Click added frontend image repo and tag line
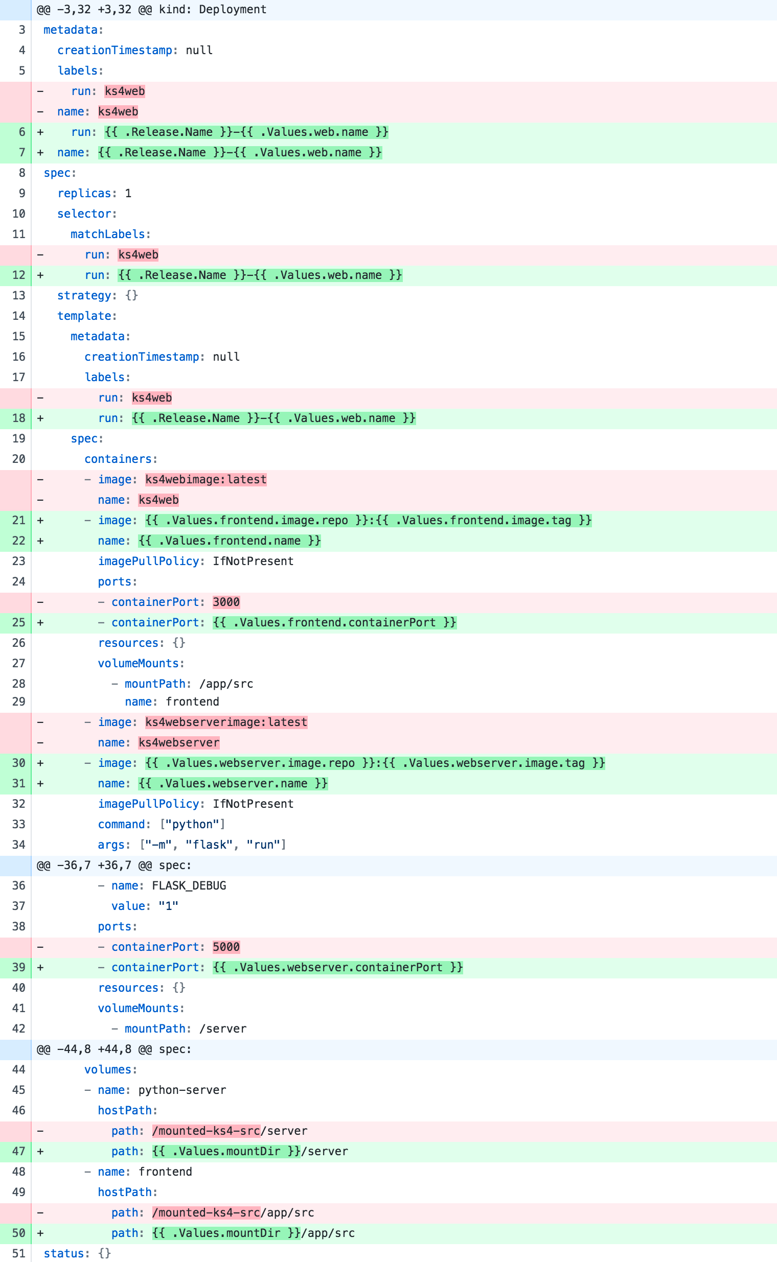 (404, 521)
